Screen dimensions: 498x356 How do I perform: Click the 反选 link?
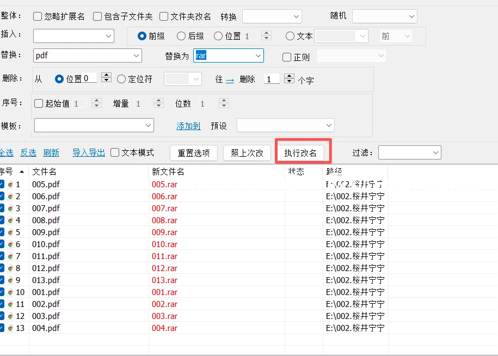[x=28, y=153]
